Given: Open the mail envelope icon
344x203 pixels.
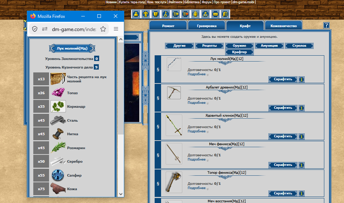Looking at the screenshot, I should pos(215,14).
